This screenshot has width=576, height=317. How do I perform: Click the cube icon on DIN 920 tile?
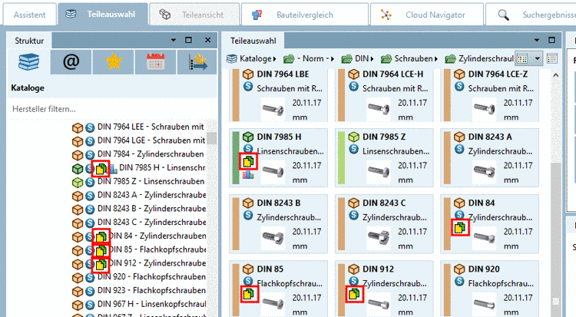point(459,269)
